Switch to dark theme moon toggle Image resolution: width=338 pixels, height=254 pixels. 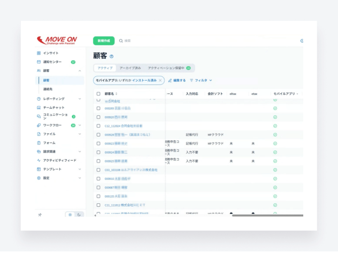(x=79, y=215)
